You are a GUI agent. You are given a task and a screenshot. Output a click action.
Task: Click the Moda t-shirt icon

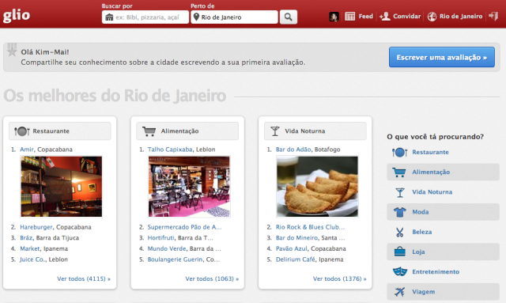pos(399,212)
